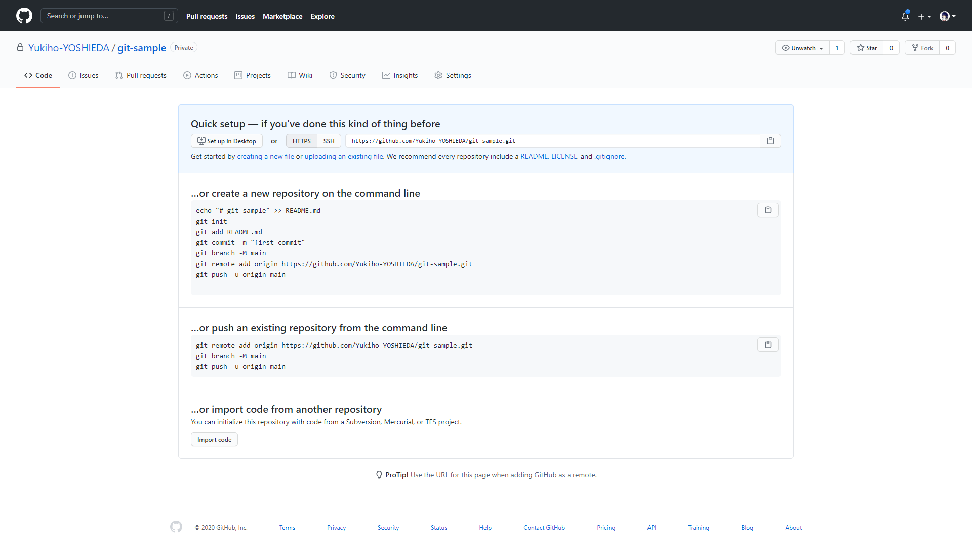
Task: Switch to the Actions tab
Action: pyautogui.click(x=200, y=75)
